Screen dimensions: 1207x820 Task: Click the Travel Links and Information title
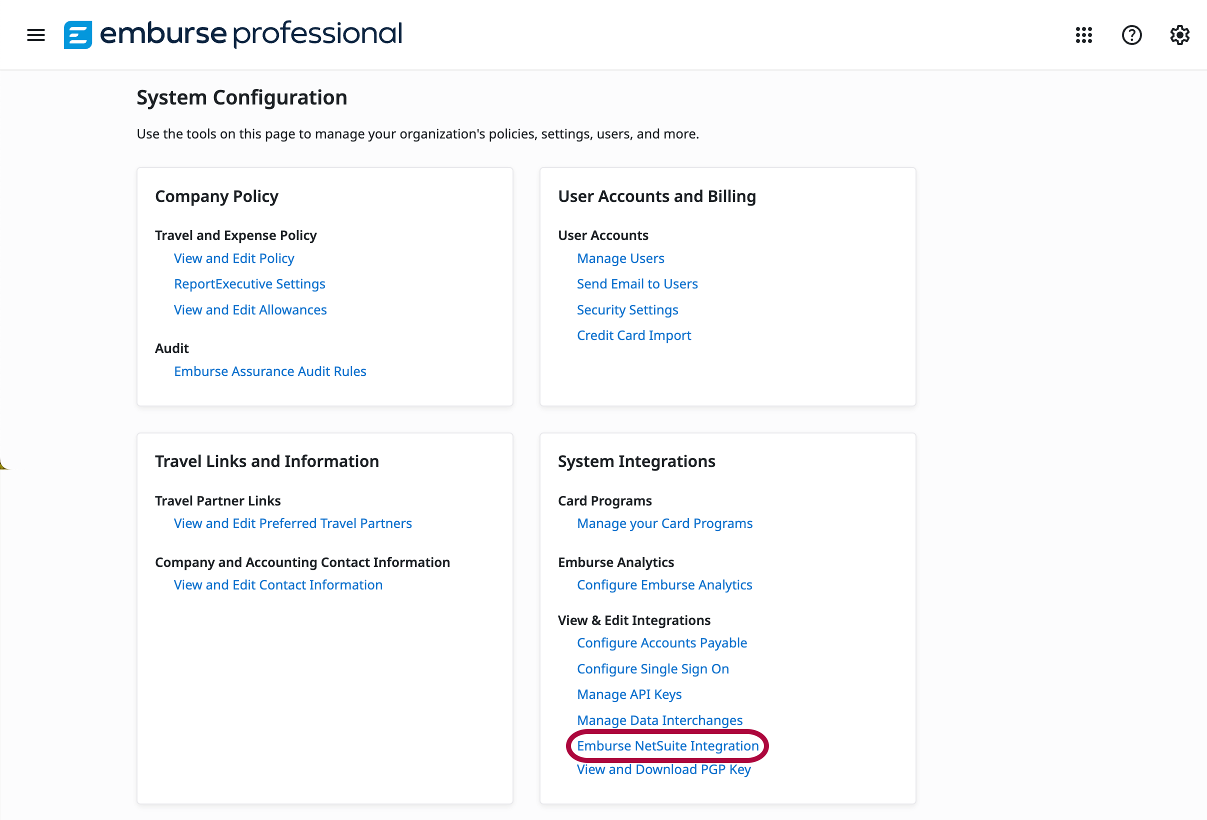(x=267, y=461)
